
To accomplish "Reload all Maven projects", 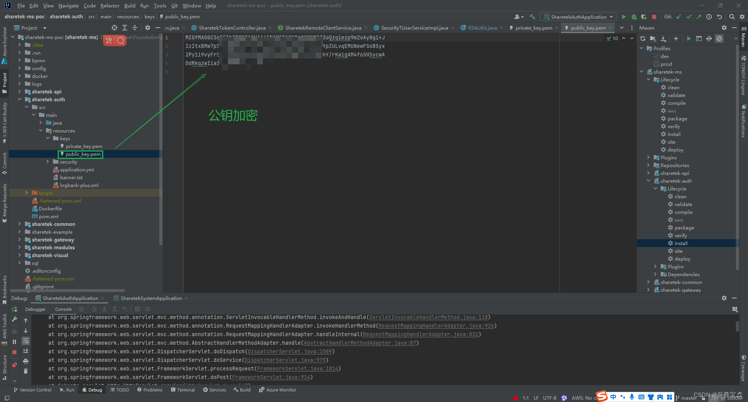I will (x=642, y=39).
